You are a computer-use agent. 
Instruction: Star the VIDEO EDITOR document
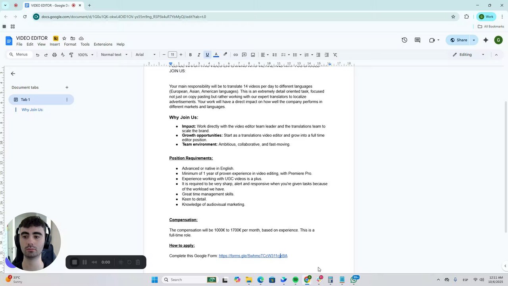pyautogui.click(x=64, y=39)
